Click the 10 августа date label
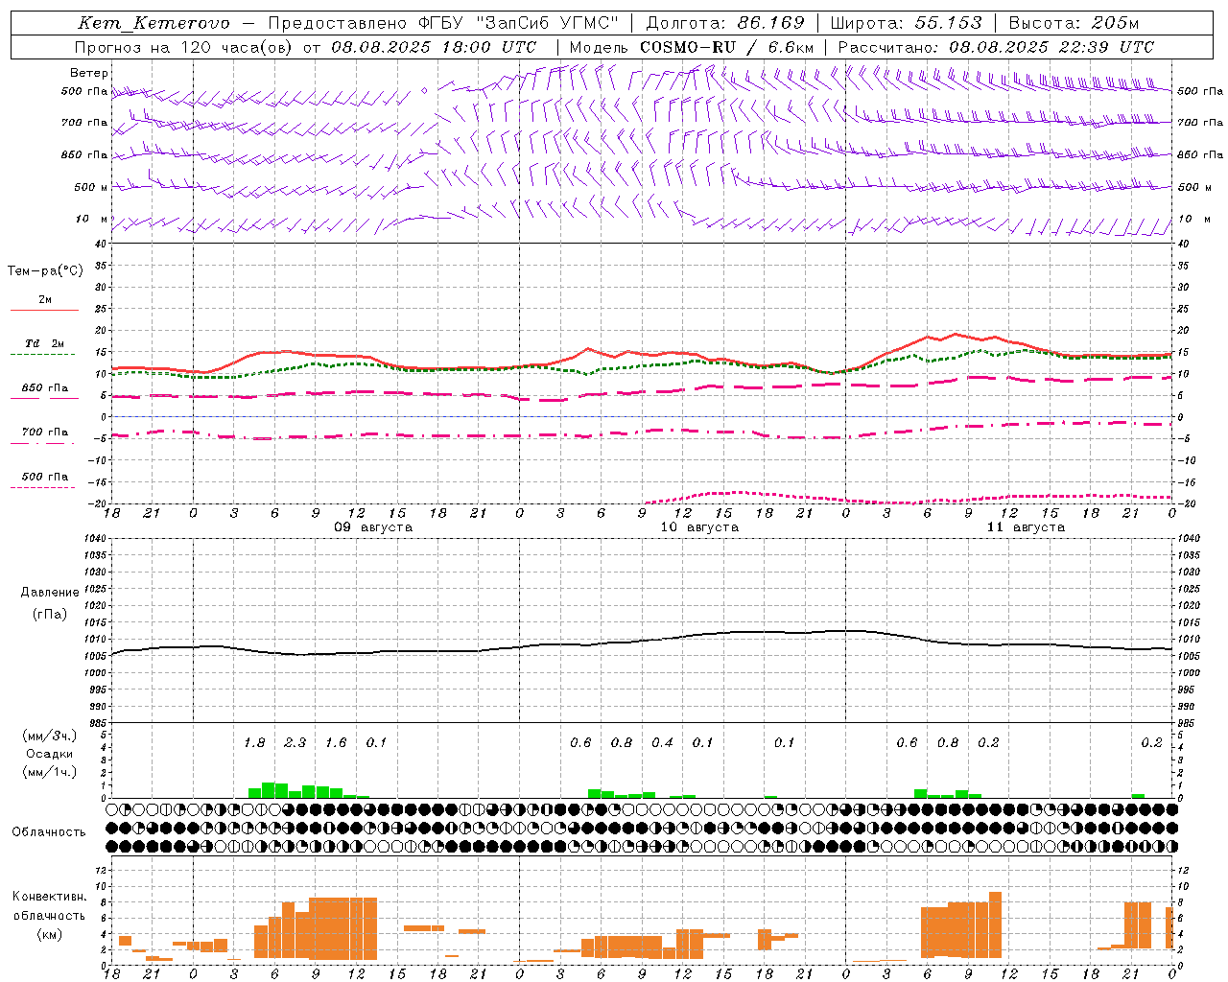The width and height of the screenshot is (1228, 982). pyautogui.click(x=699, y=527)
